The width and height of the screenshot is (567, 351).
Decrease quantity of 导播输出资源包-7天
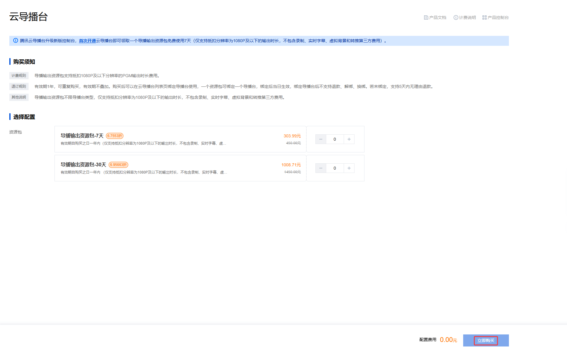click(321, 139)
